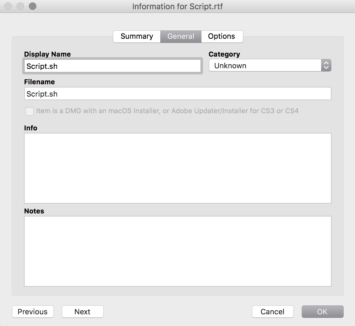Viewport: 355px width, 326px height.
Task: Click the Notes label
Action: [34, 211]
